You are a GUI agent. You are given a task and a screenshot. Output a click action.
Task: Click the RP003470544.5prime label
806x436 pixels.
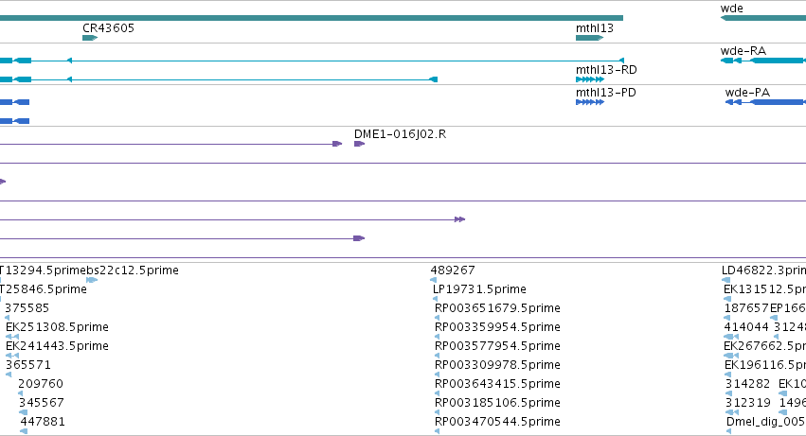coord(497,422)
